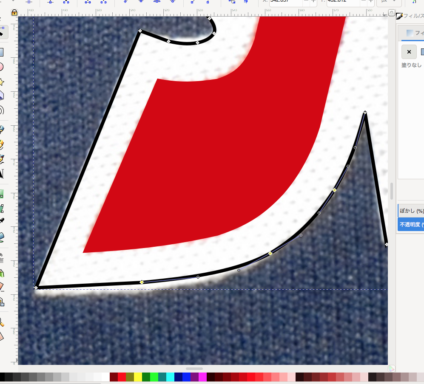Select the Pencil freehand tool
This screenshot has width=424, height=384.
2,145
